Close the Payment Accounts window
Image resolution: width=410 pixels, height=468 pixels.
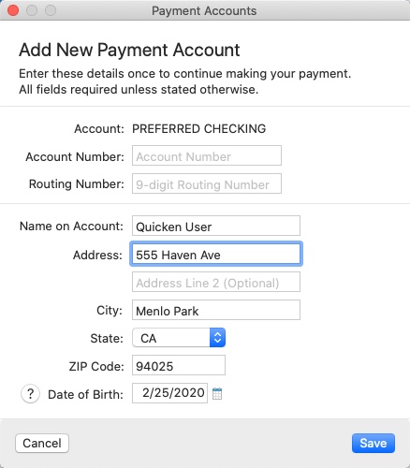click(x=13, y=10)
